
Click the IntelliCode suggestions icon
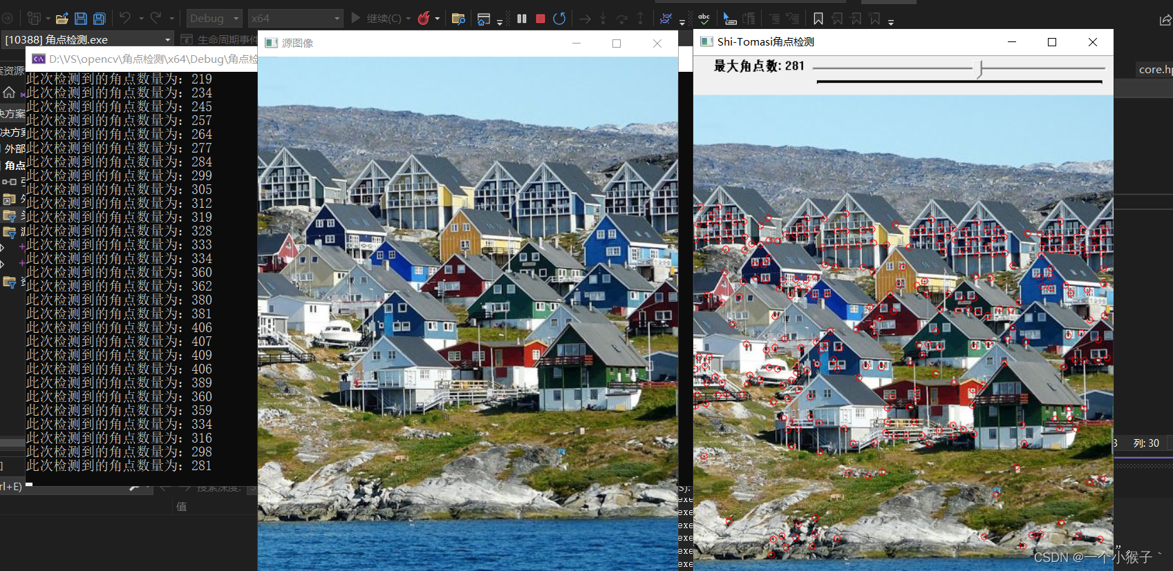coord(666,19)
